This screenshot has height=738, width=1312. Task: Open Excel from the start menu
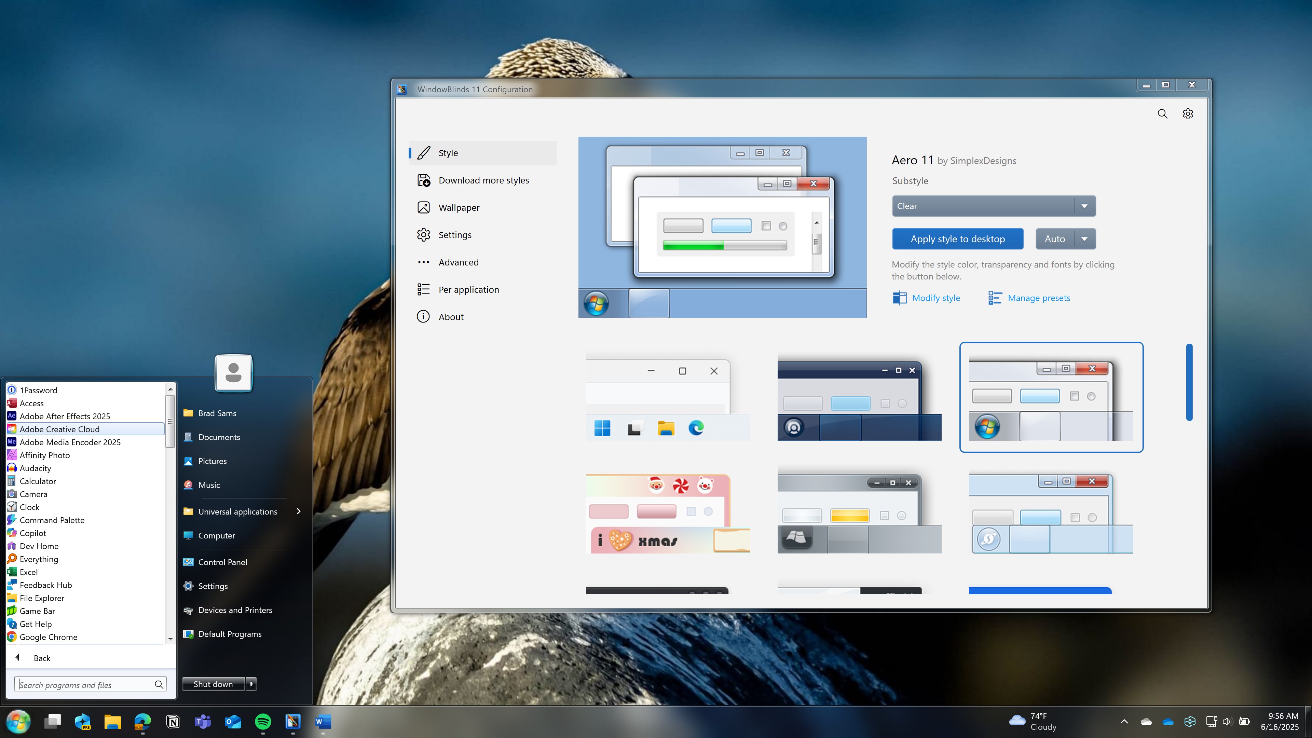point(85,572)
